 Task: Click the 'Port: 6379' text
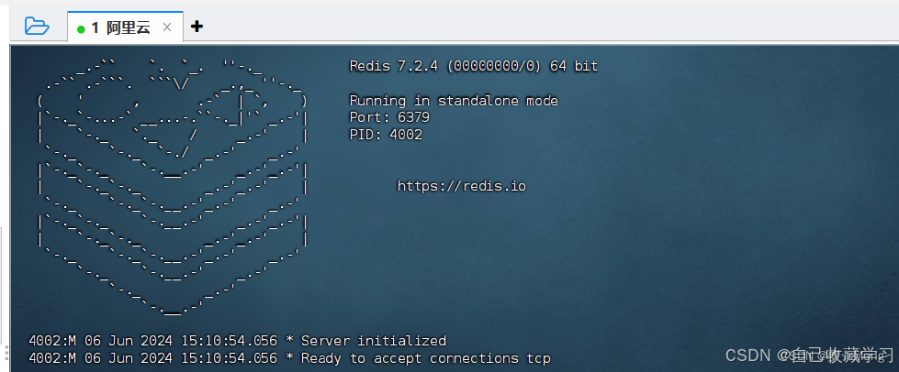(x=389, y=117)
